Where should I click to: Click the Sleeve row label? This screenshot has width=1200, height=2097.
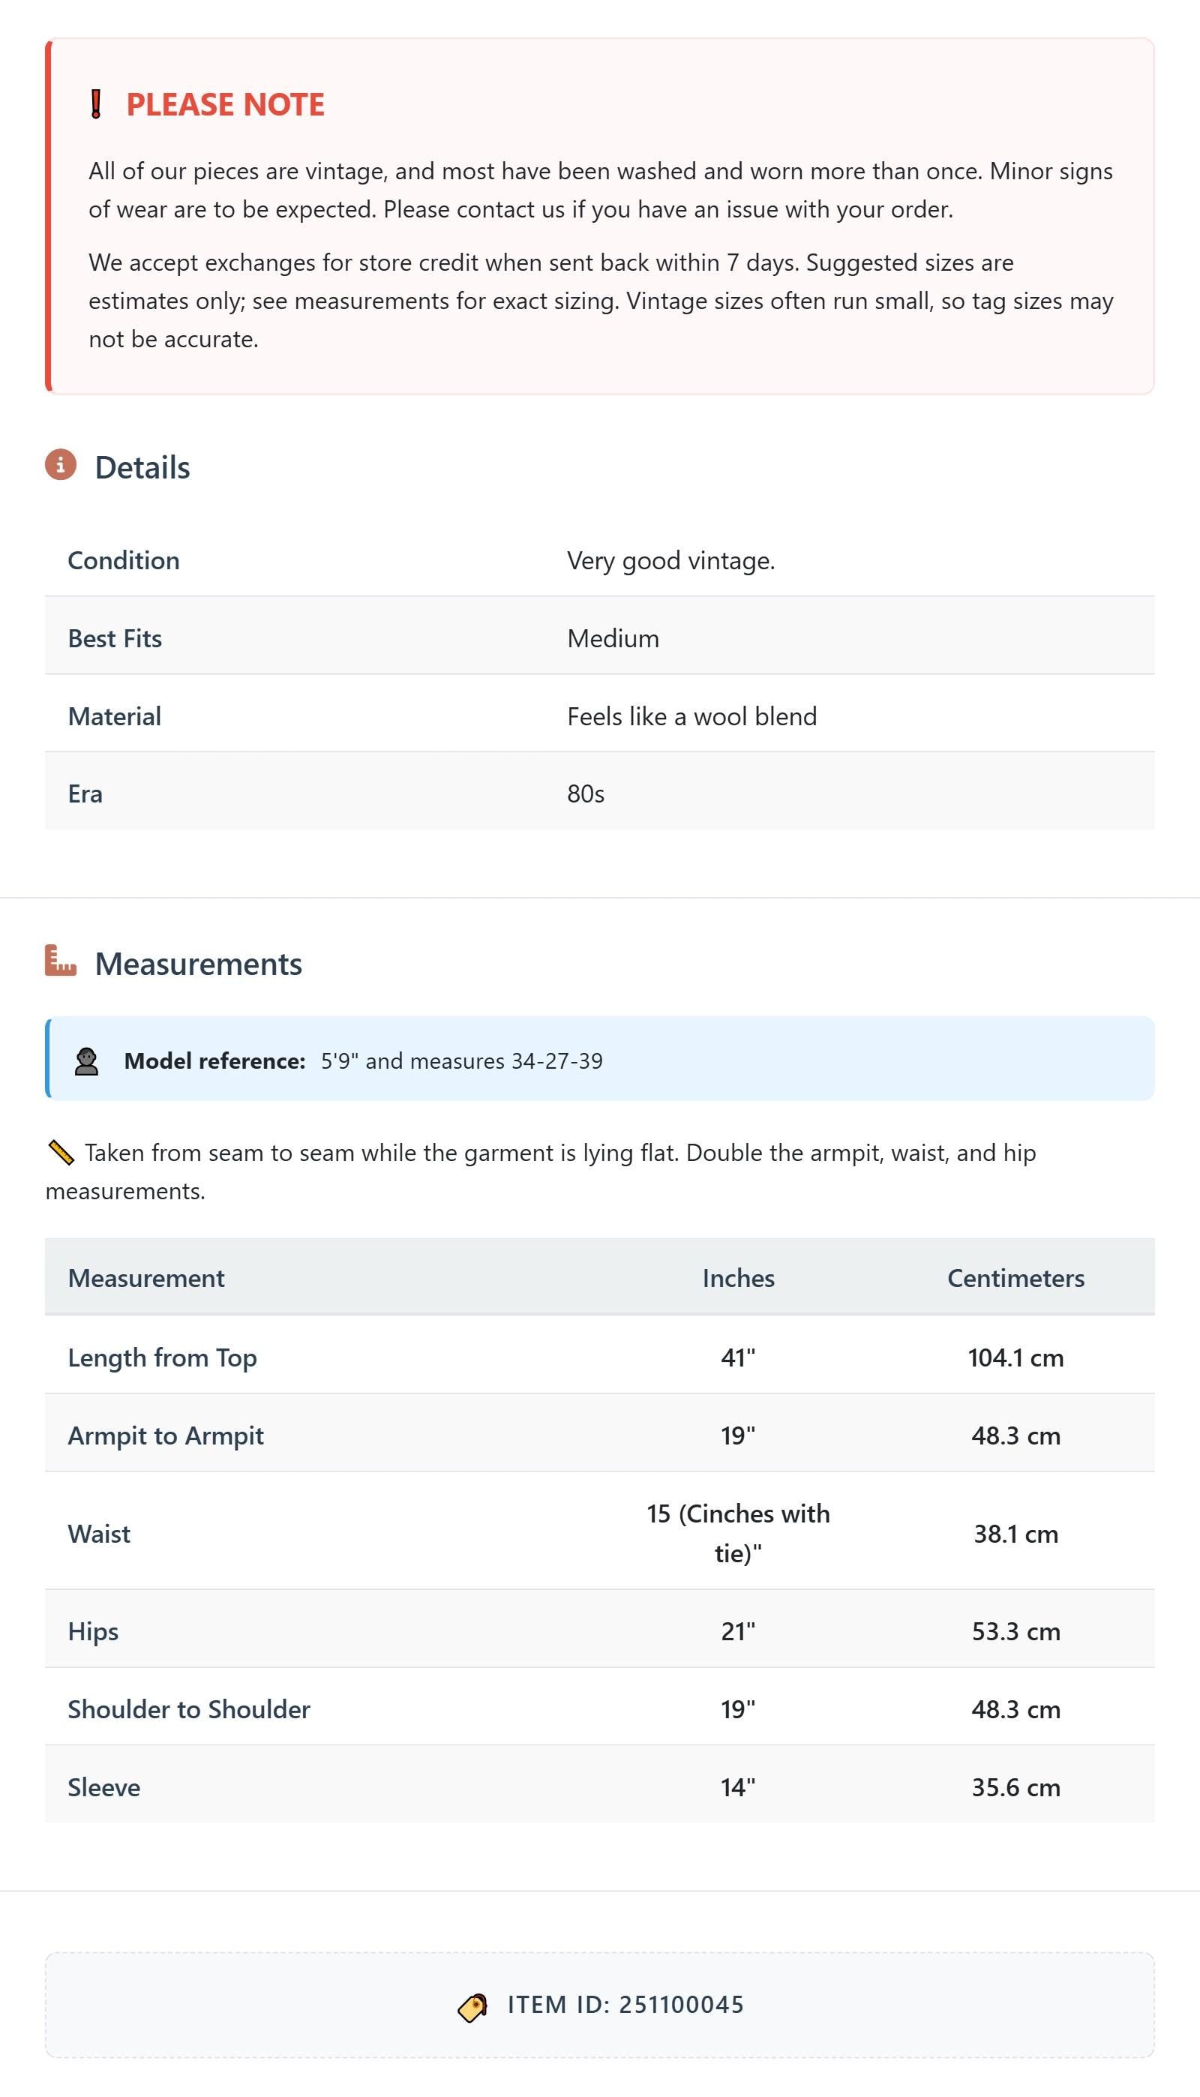103,1787
